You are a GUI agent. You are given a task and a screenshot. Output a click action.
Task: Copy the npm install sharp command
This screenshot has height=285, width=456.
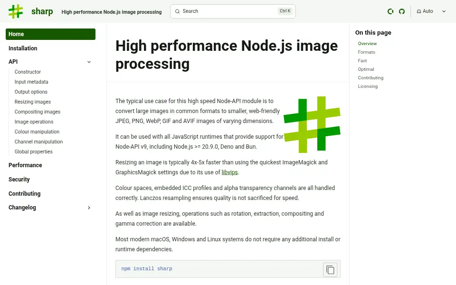click(330, 270)
